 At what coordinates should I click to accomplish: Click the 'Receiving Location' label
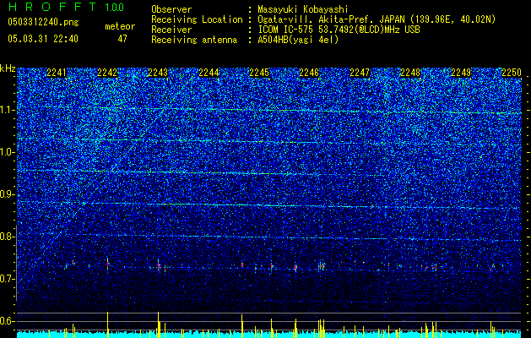point(197,19)
